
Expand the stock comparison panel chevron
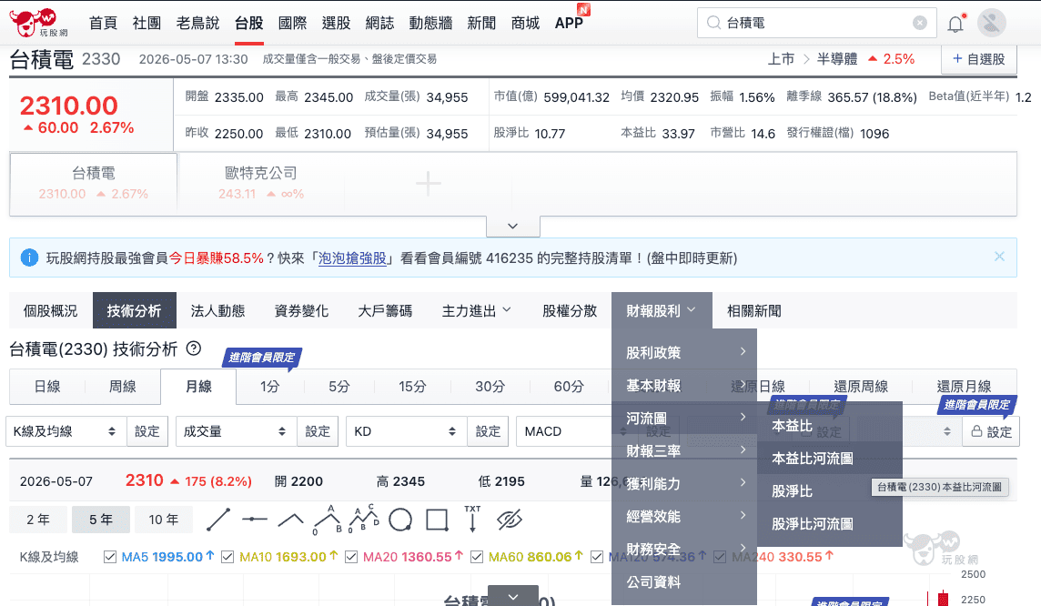[x=512, y=227]
